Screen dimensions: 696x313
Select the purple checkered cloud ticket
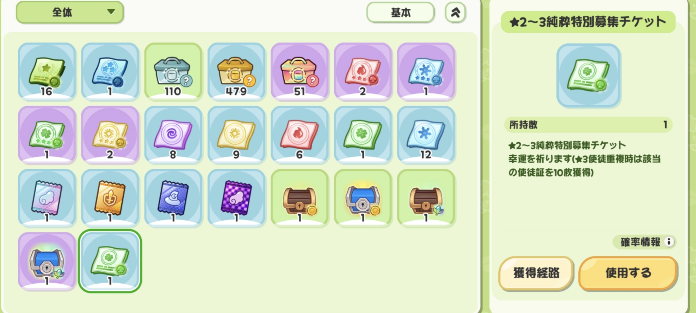pos(236,198)
